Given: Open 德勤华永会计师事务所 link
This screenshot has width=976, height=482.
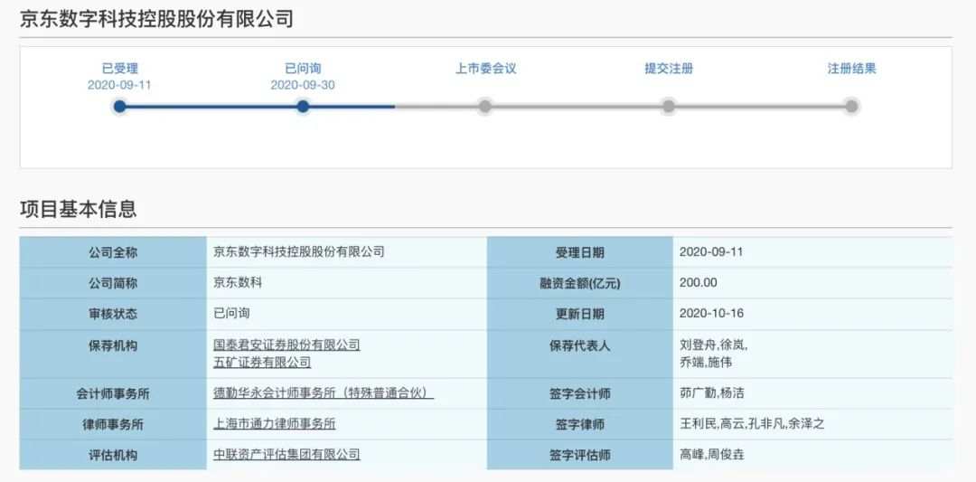Looking at the screenshot, I should click(x=323, y=393).
